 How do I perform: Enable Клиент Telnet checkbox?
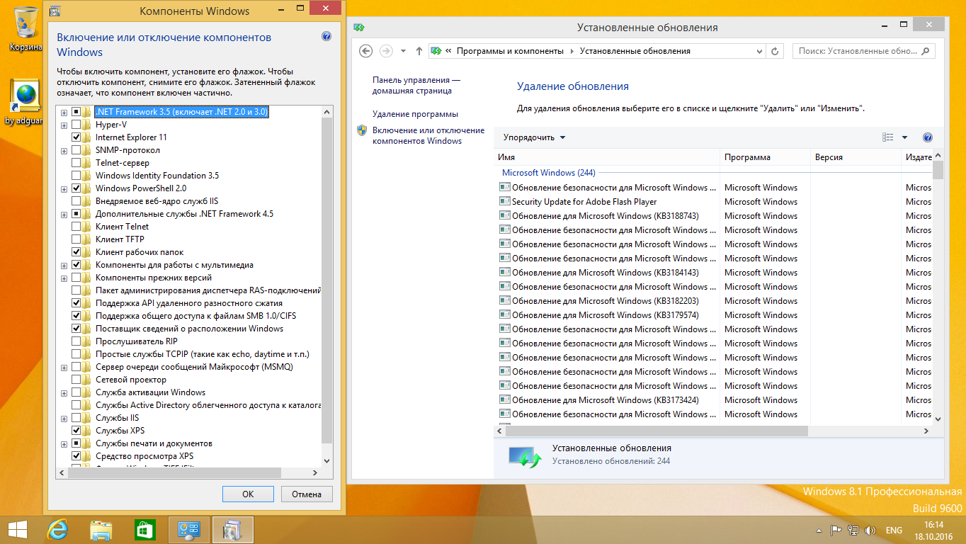[x=76, y=227]
